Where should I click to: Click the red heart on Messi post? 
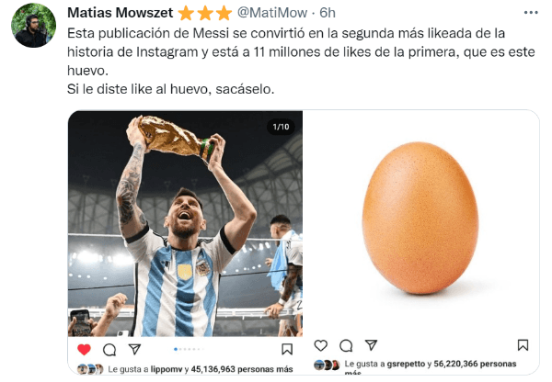point(84,349)
